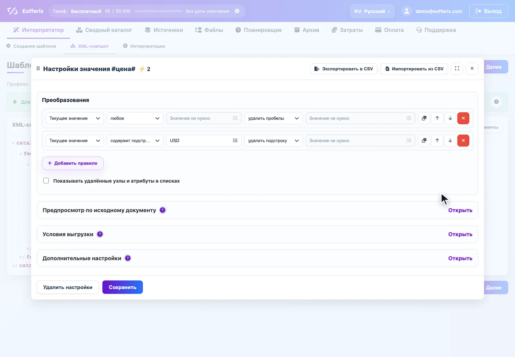515x357 pixels.
Task: Open the Затраты tab
Action: click(x=347, y=30)
